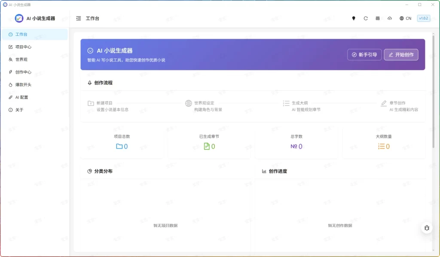The image size is (440, 257).
Task: Click the globe icon on 世界观设定 step
Action: pos(188,103)
